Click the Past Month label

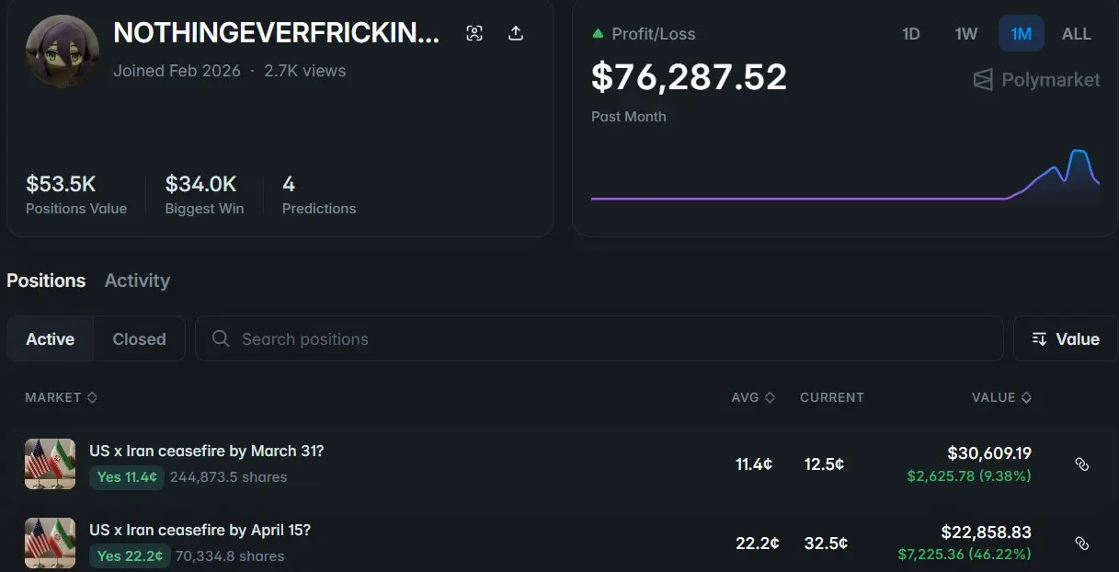click(629, 117)
